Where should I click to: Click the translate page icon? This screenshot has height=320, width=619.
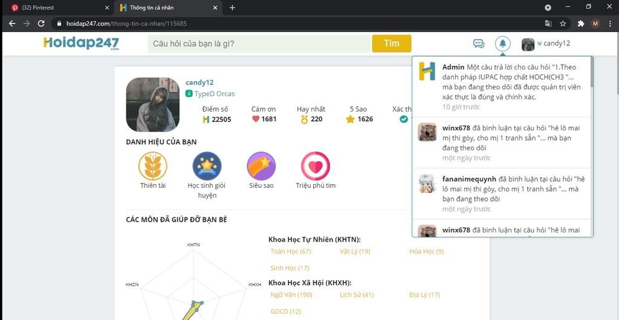tap(548, 24)
